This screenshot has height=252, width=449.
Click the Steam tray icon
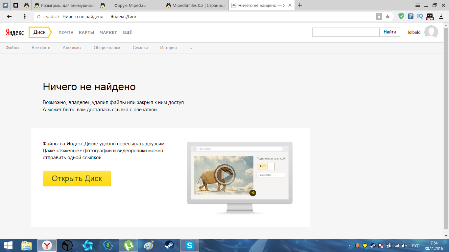pos(373,245)
